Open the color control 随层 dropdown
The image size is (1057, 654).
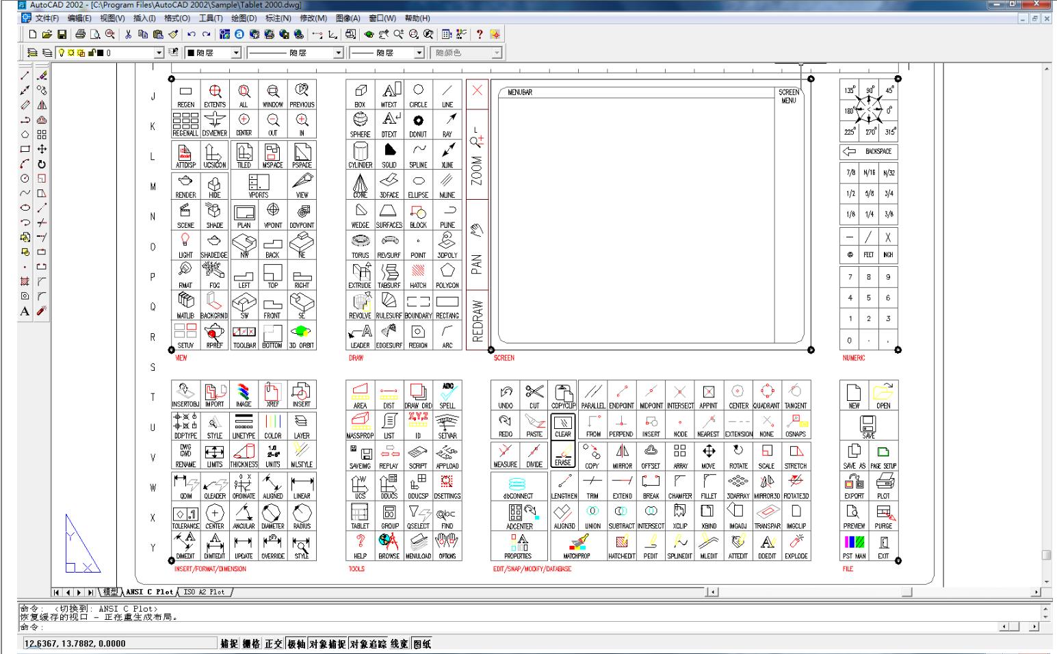click(236, 53)
